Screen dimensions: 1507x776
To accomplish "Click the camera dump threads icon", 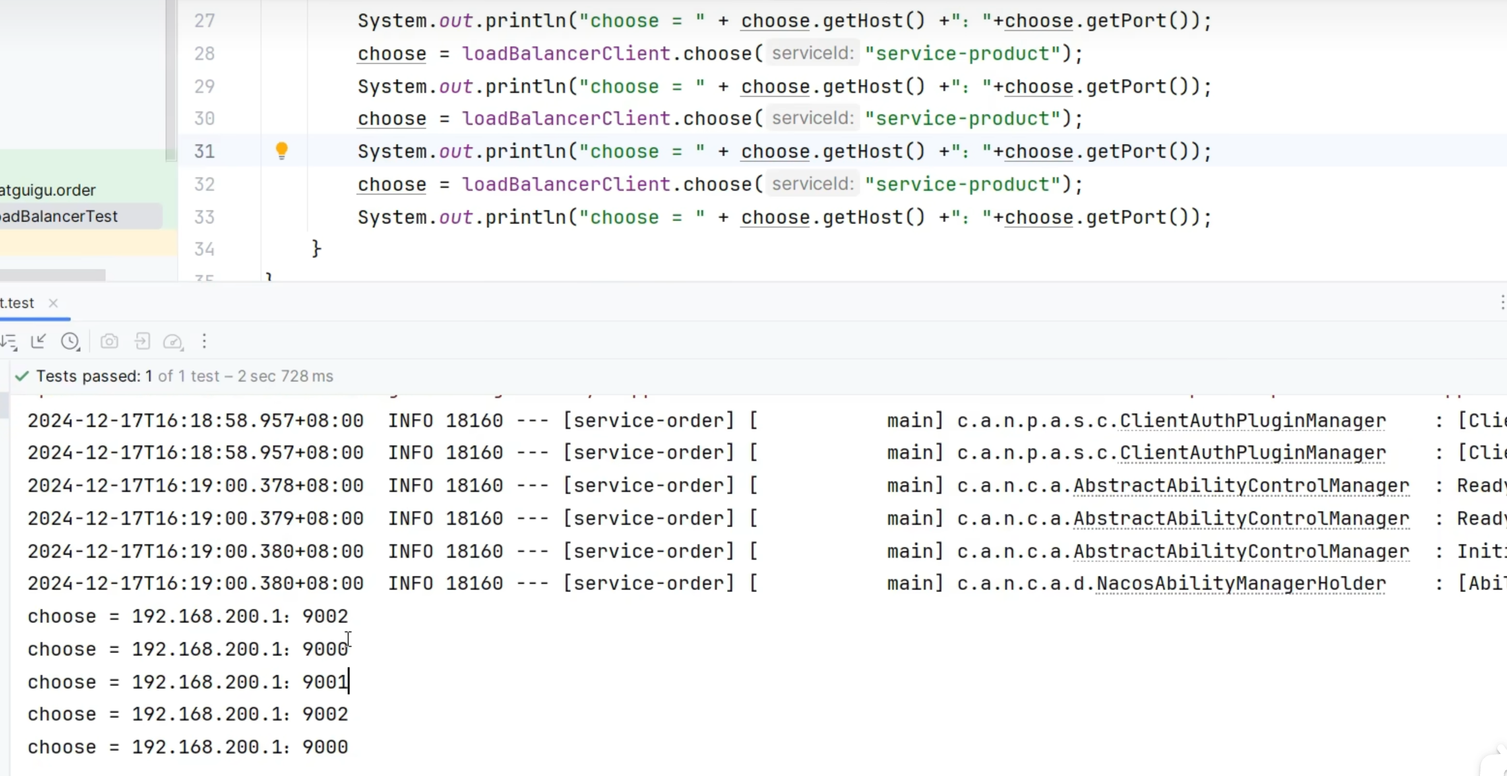I will point(109,342).
